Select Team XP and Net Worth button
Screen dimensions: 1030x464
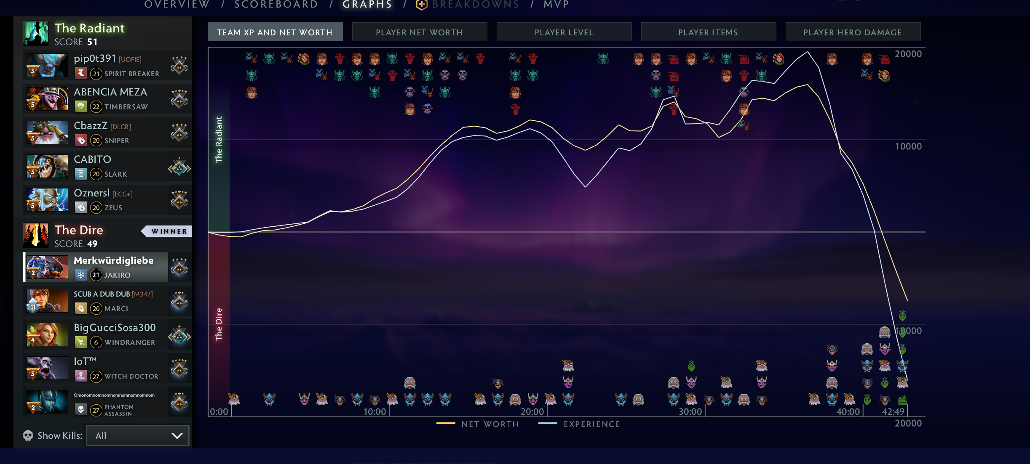coord(275,32)
